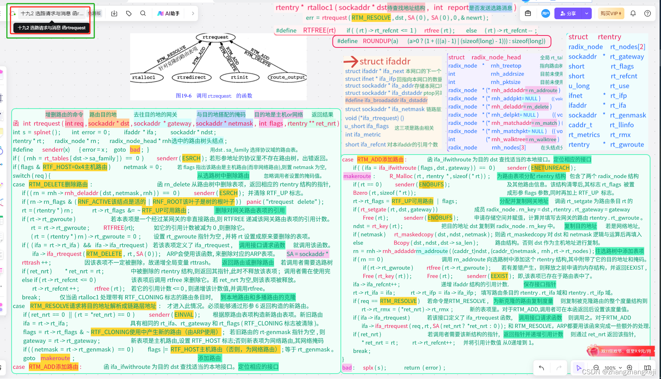Click the 返回指针并递增引用计数 highlight

click(x=533, y=334)
